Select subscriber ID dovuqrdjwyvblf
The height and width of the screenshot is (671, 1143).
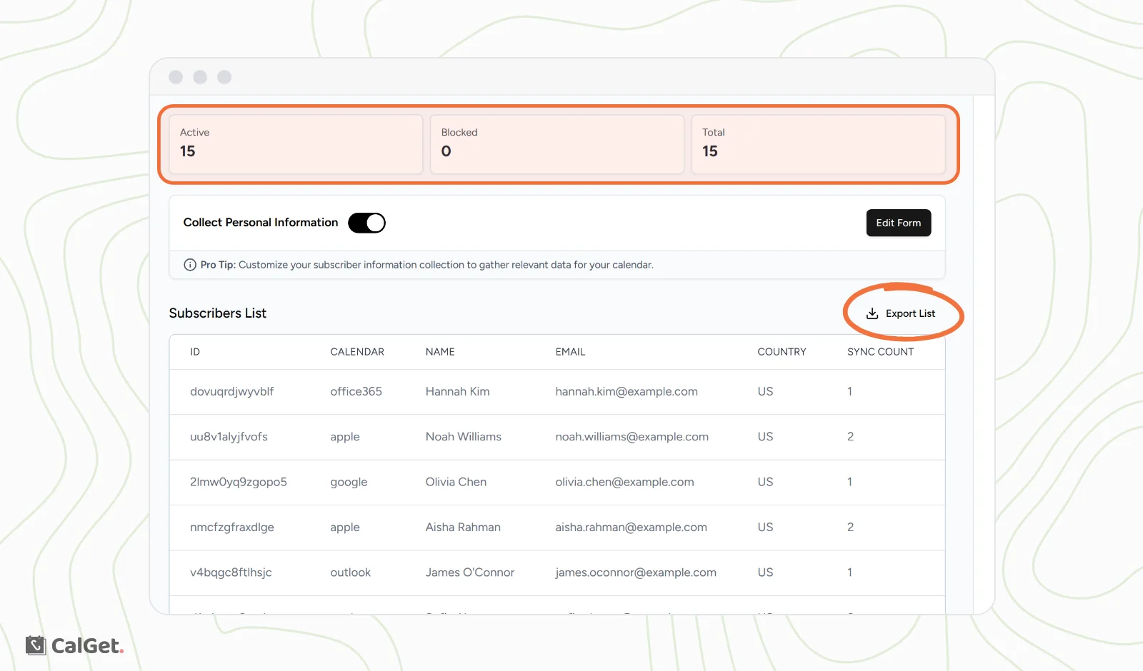coord(231,392)
